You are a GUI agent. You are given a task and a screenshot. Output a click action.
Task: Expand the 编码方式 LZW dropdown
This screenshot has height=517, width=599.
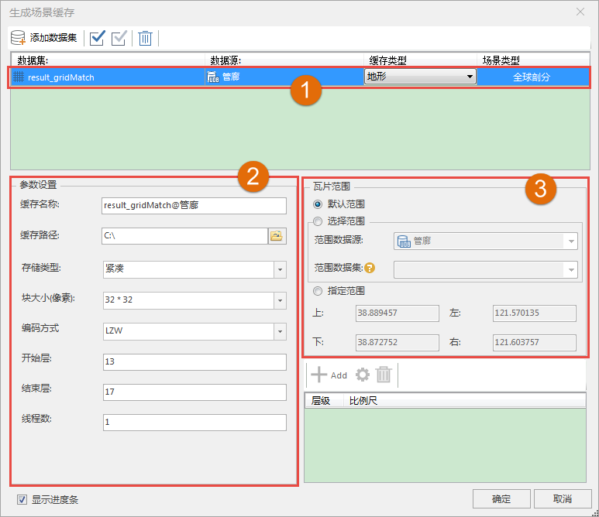tap(279, 331)
